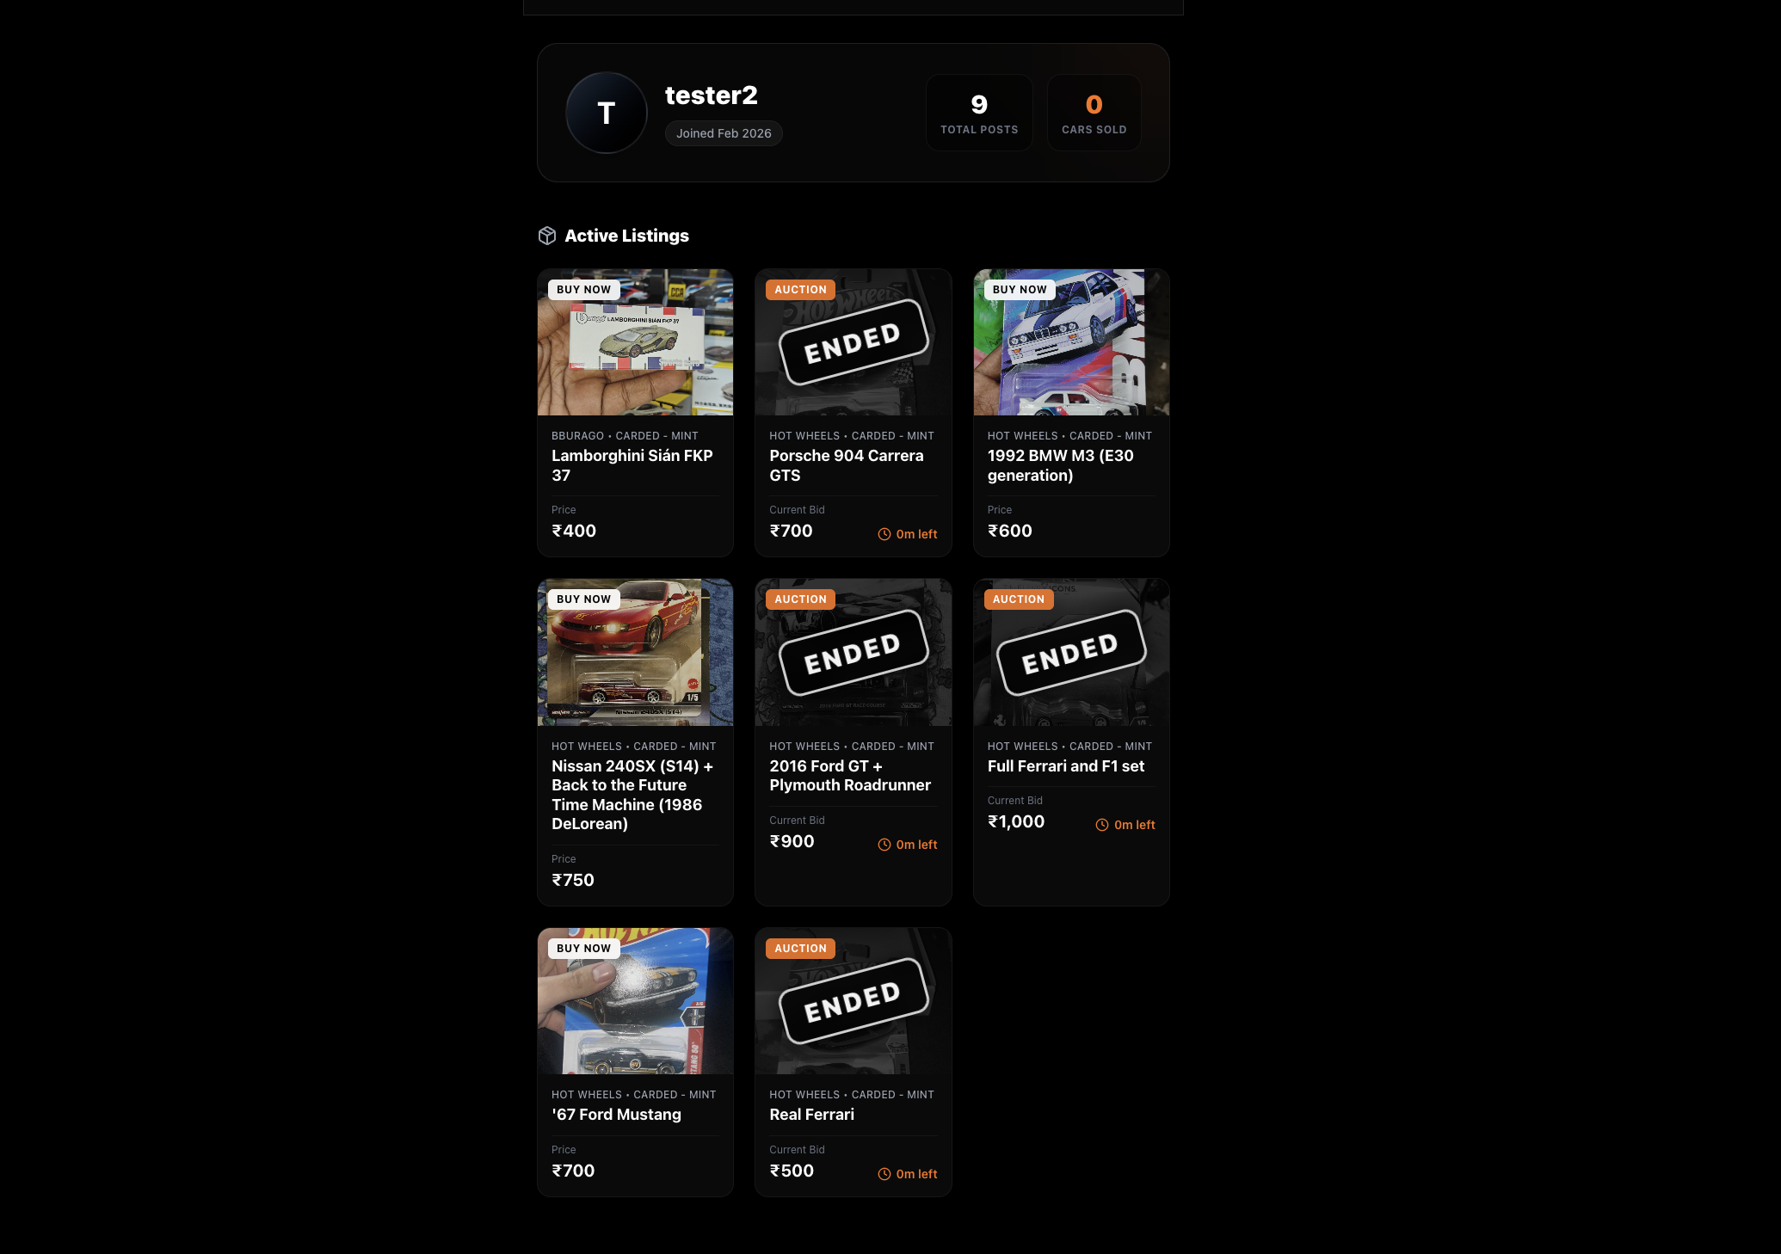The width and height of the screenshot is (1781, 1254).
Task: Open the 1992 BMW M3 photo
Action: pyautogui.click(x=1071, y=342)
